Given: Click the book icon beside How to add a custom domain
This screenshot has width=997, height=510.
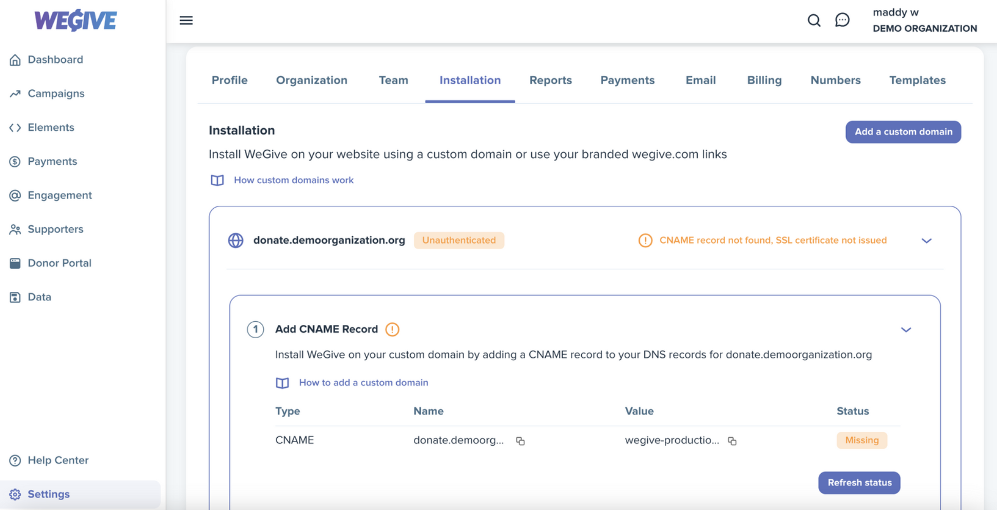Looking at the screenshot, I should (282, 383).
